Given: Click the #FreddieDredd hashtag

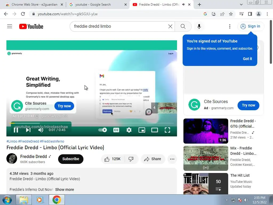Looking at the screenshot, I should [x=29, y=141].
